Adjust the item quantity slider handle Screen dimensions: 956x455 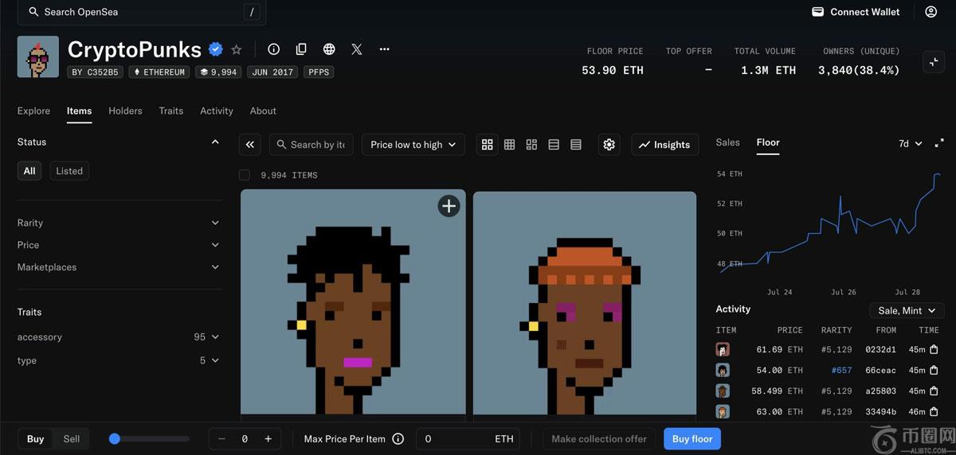[x=115, y=439]
